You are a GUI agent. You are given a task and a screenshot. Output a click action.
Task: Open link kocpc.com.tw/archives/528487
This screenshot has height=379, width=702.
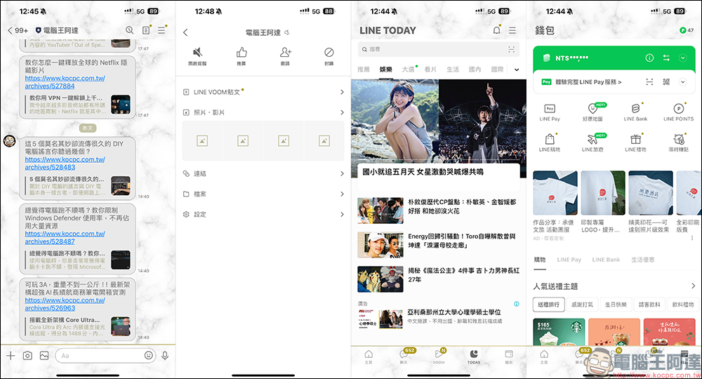tap(65, 238)
